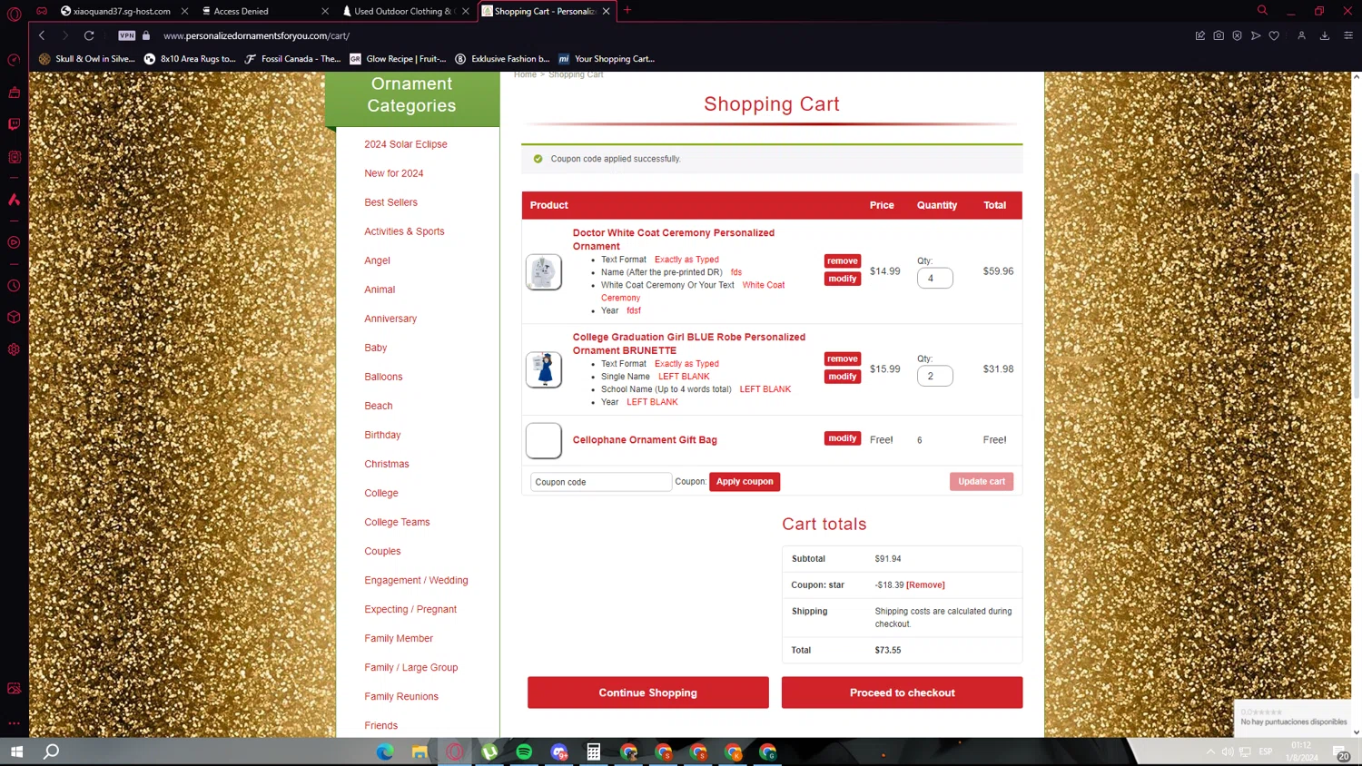Open Microsoft Edge from the taskbar
Viewport: 1362px width, 766px height.
pyautogui.click(x=385, y=751)
